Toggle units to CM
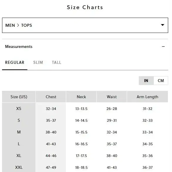Screen dimensions: 172x172 tap(161, 81)
